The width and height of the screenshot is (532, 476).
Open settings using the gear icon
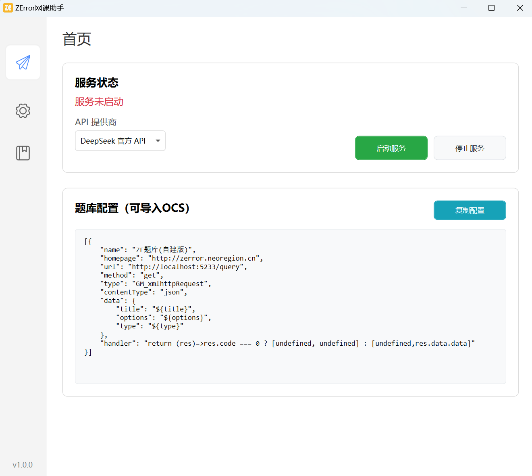tap(23, 111)
